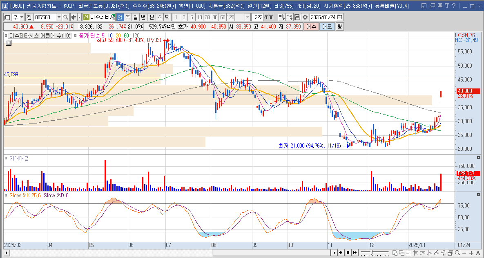Click the green 신 badge icon

coord(86,17)
